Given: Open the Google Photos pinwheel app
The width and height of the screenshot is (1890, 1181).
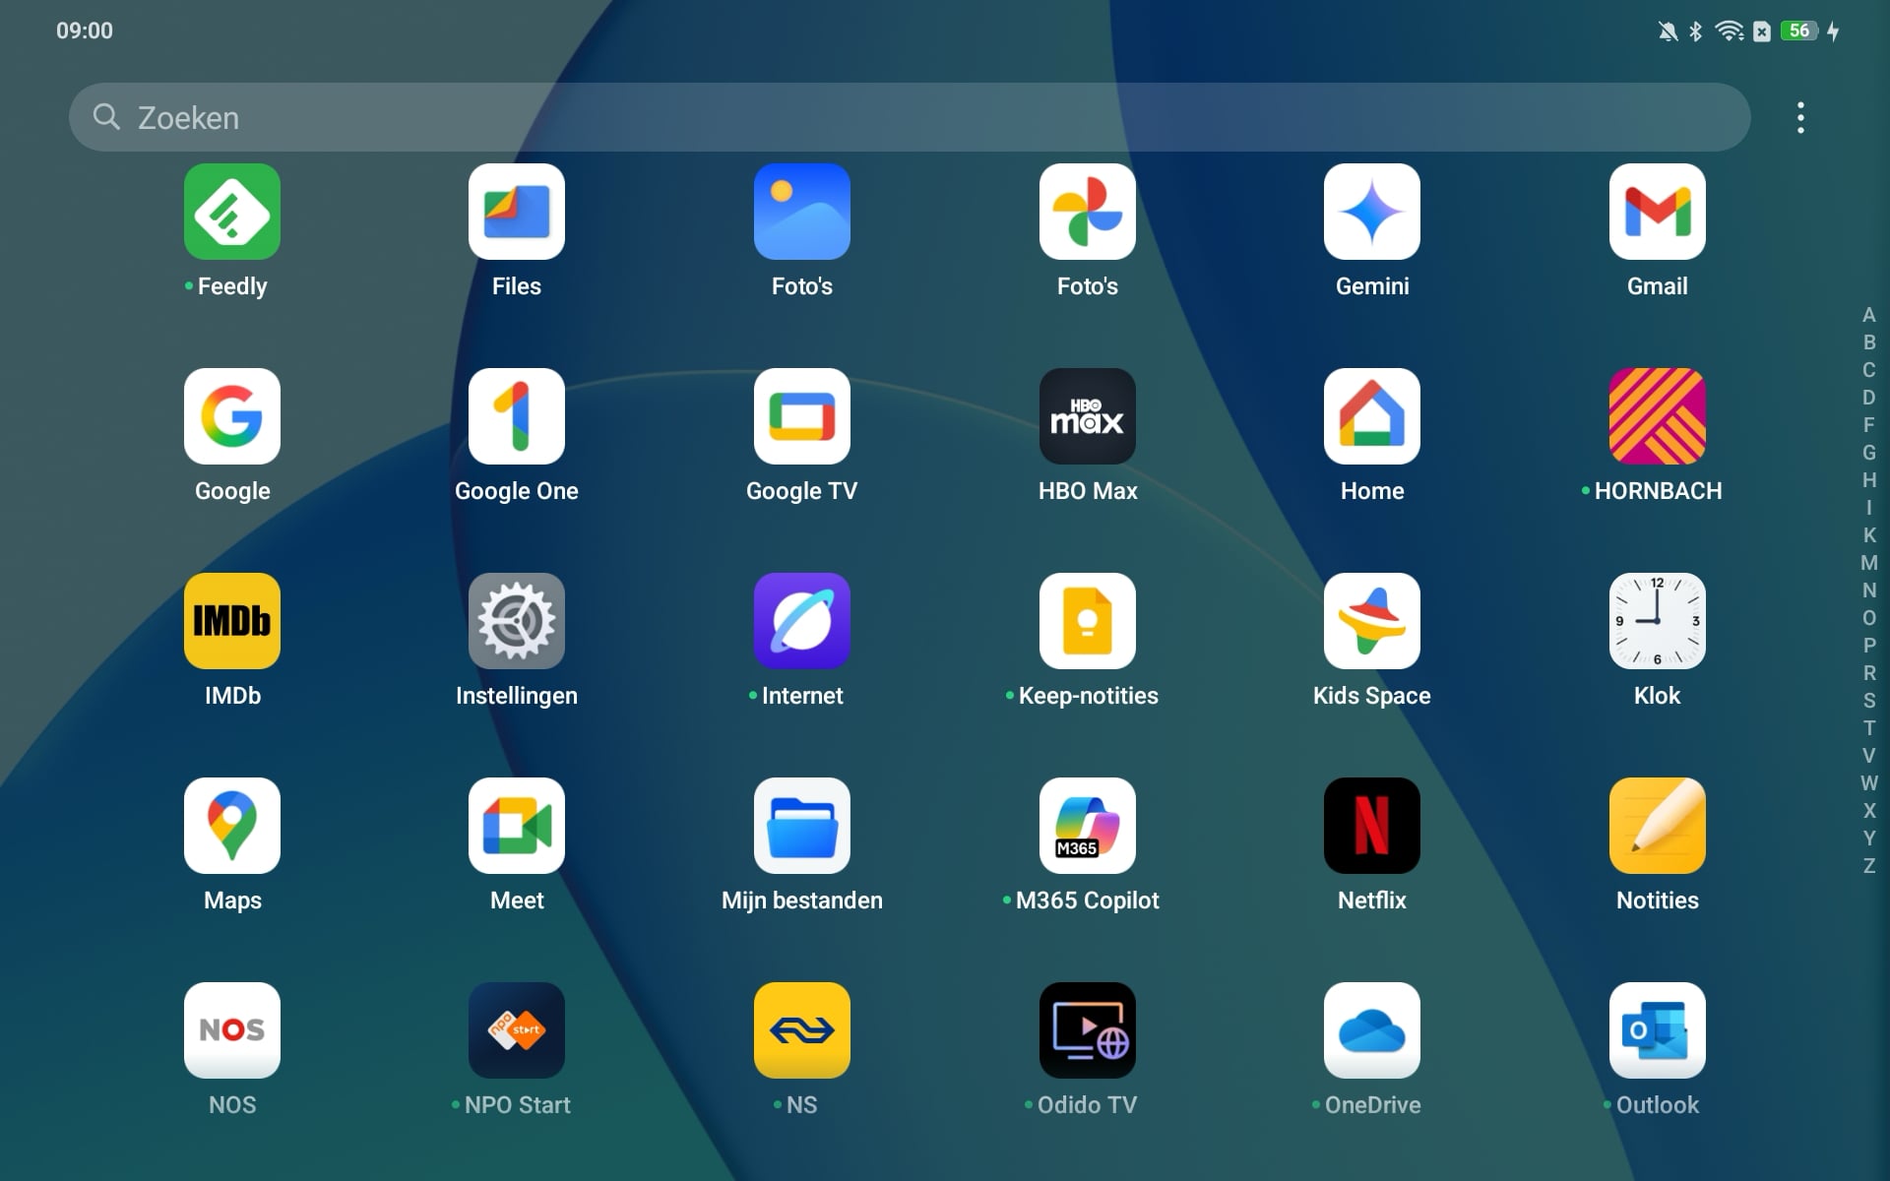Looking at the screenshot, I should click(1088, 212).
